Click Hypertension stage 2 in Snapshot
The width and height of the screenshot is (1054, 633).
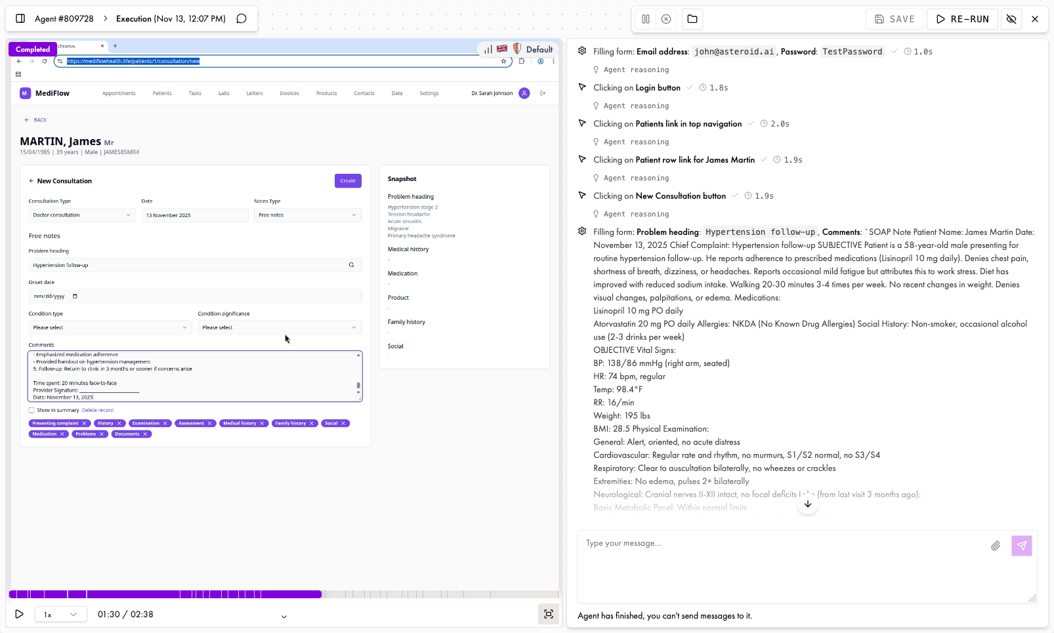tap(413, 207)
